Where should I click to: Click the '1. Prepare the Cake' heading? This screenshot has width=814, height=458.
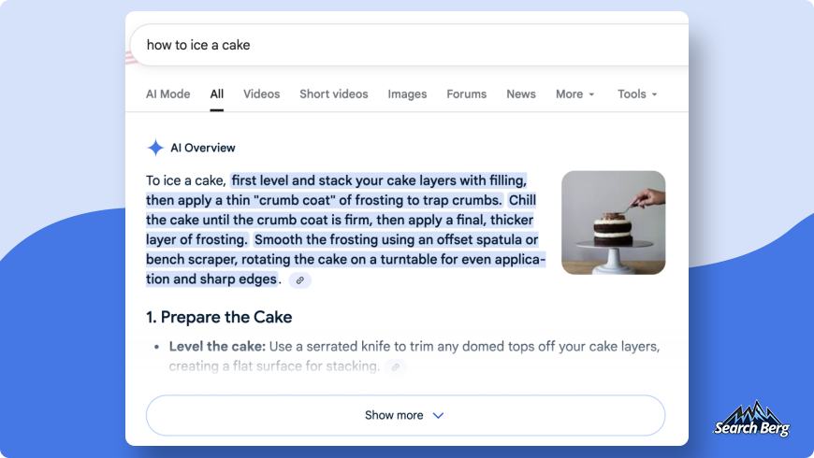pyautogui.click(x=219, y=317)
